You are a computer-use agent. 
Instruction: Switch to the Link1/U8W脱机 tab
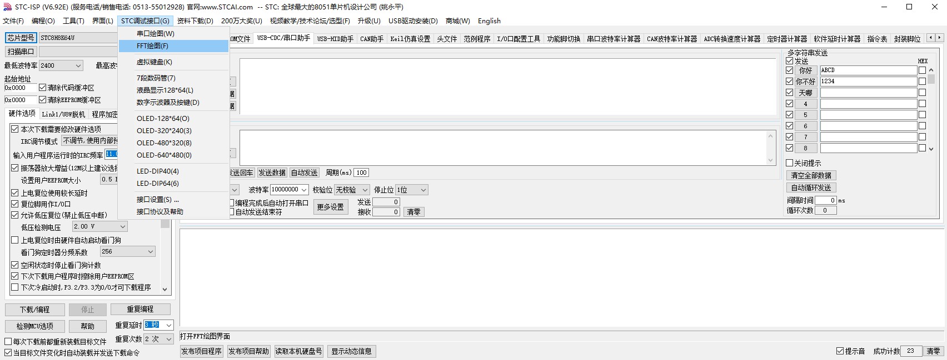(63, 114)
